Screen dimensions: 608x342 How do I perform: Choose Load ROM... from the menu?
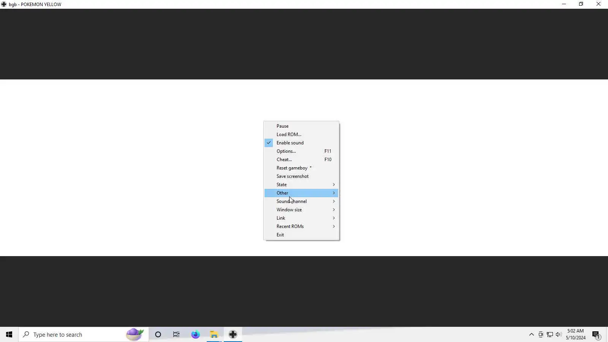coord(301,135)
